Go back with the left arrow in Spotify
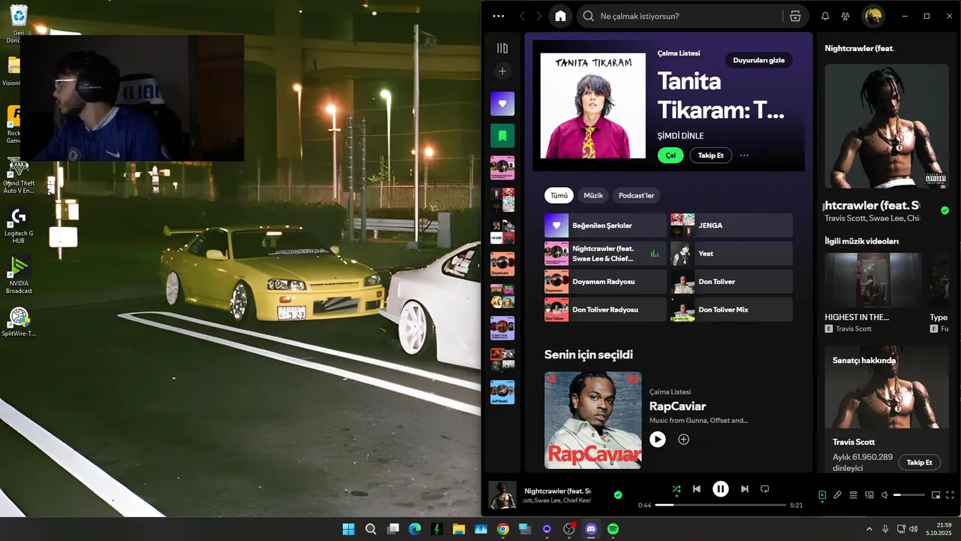This screenshot has width=961, height=541. coord(523,16)
